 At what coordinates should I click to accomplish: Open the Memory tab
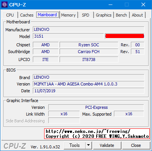pyautogui.click(x=68, y=15)
